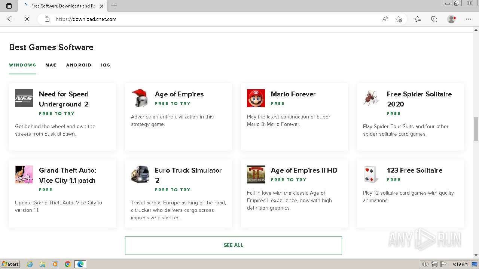Switch to the MAC platform tab
This screenshot has height=269, width=479.
pyautogui.click(x=51, y=65)
